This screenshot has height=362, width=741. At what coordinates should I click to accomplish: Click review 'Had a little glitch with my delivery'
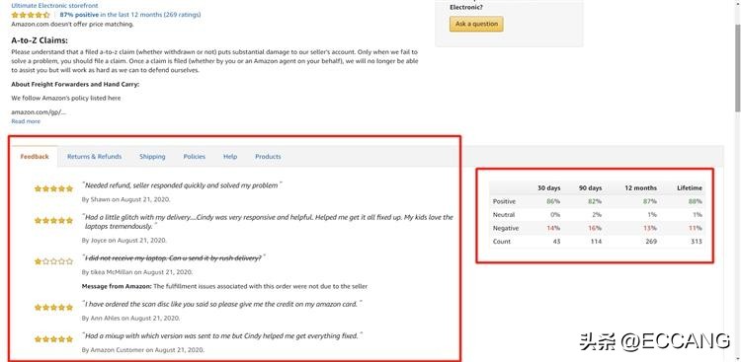[x=268, y=222]
